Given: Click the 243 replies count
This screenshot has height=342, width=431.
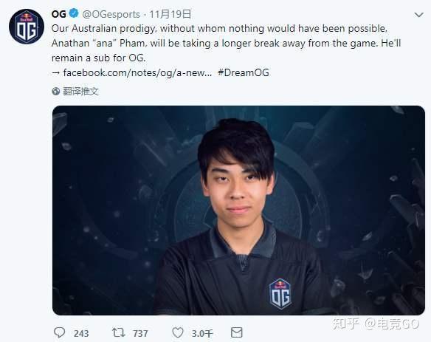Looking at the screenshot, I should tap(81, 333).
